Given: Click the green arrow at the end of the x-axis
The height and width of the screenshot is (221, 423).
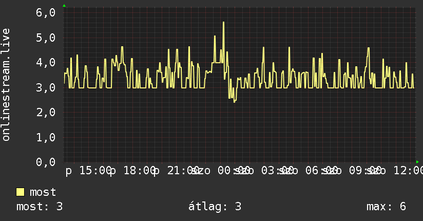Looking at the screenshot, I should (417, 162).
